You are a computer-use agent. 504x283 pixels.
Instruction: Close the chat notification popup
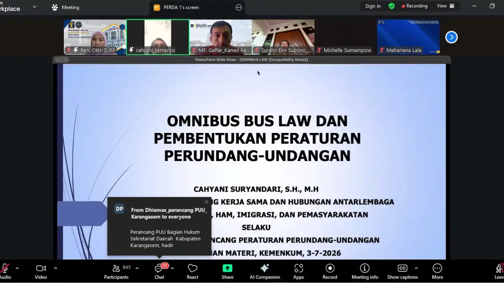pos(206,202)
